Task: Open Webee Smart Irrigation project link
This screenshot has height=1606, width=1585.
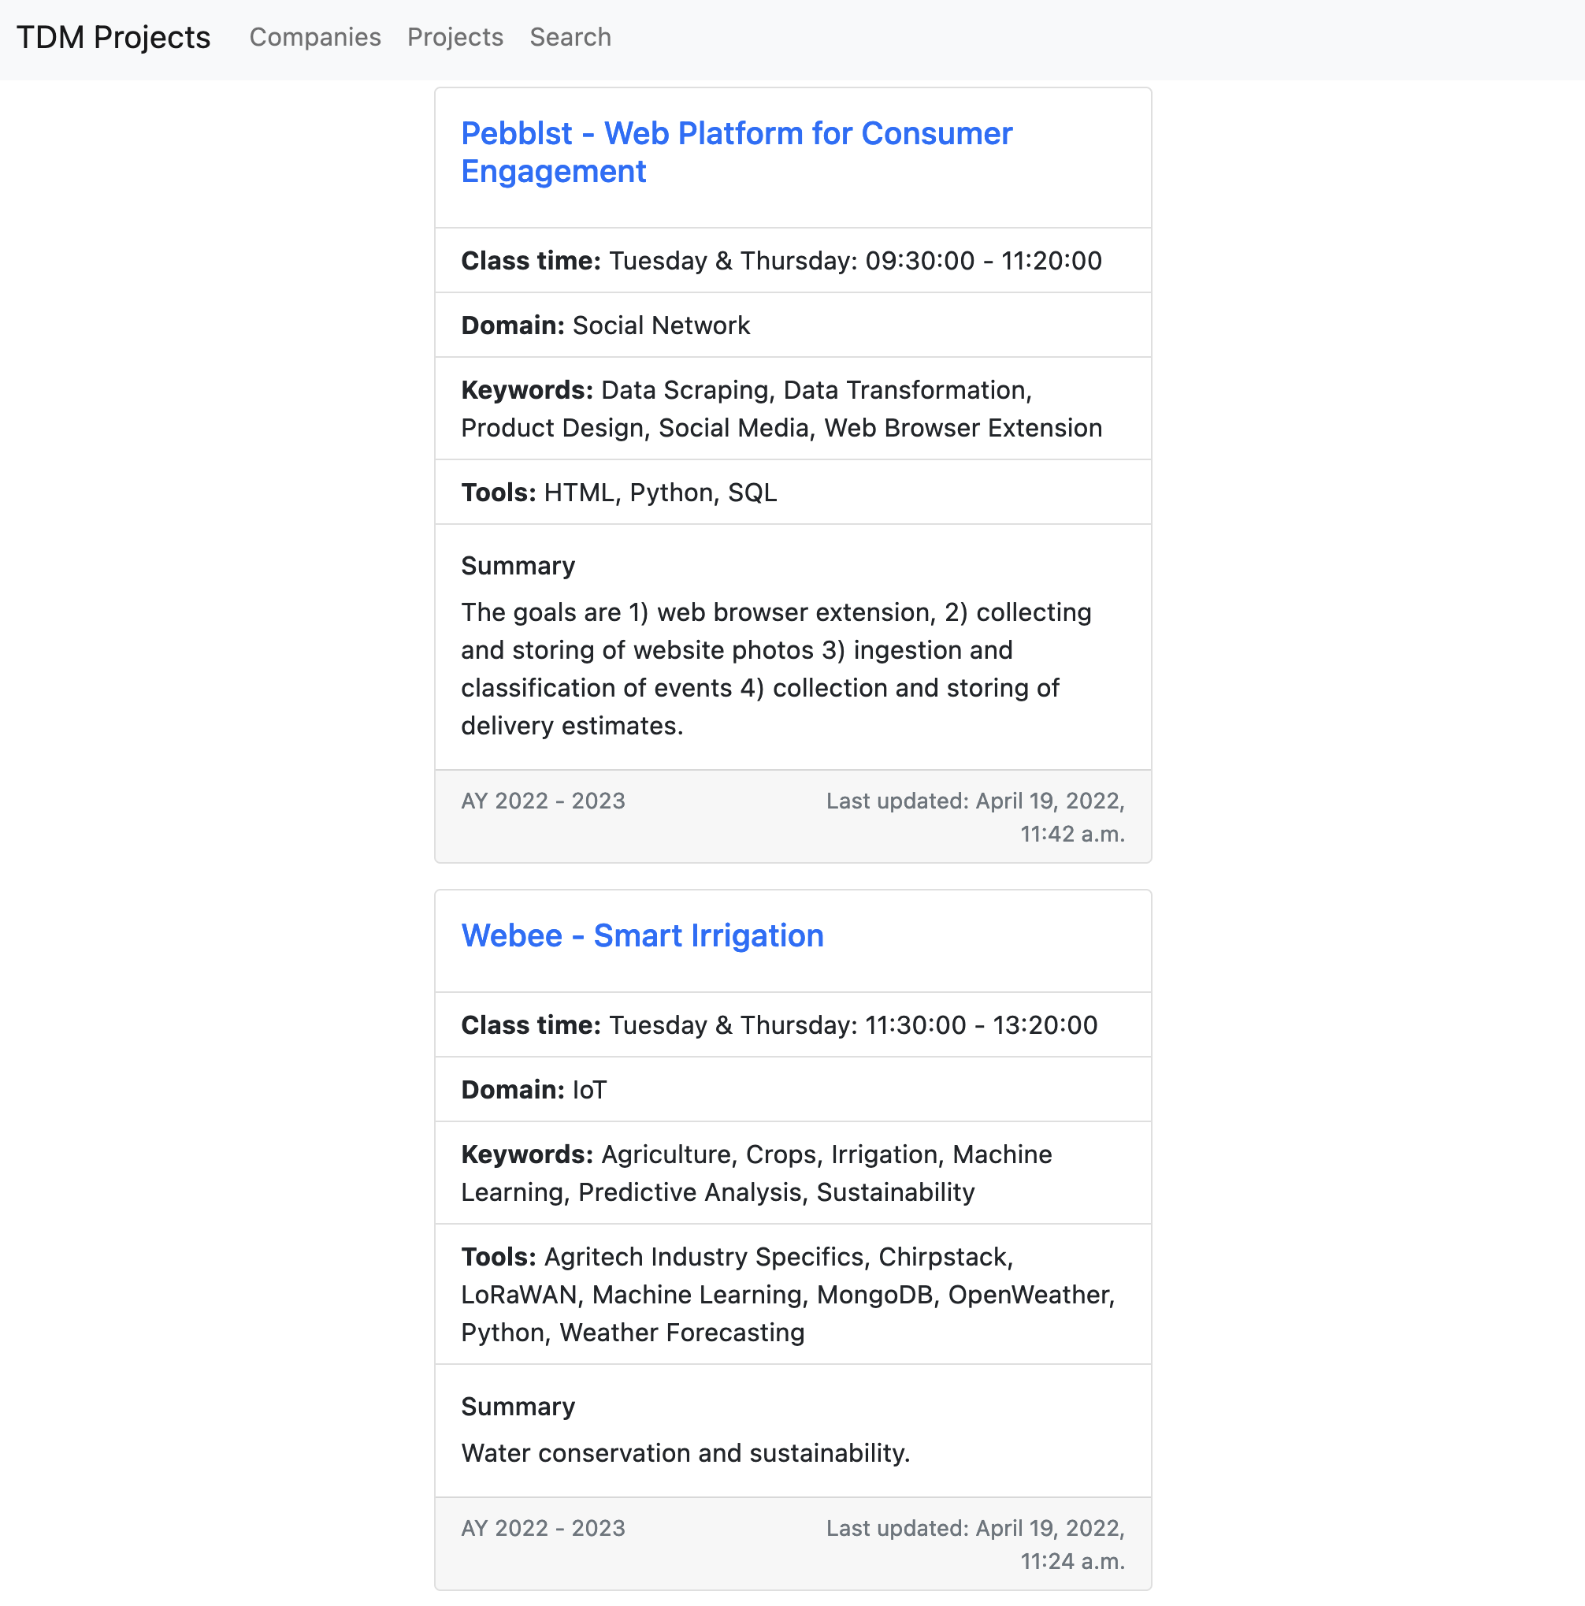Action: tap(642, 935)
